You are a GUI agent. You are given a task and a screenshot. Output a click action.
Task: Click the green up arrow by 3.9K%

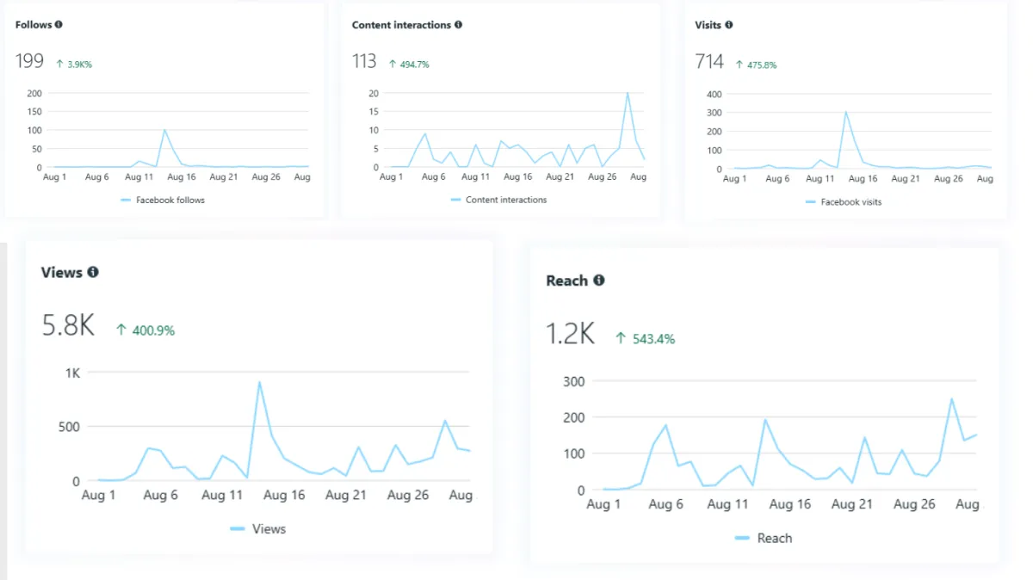click(59, 64)
